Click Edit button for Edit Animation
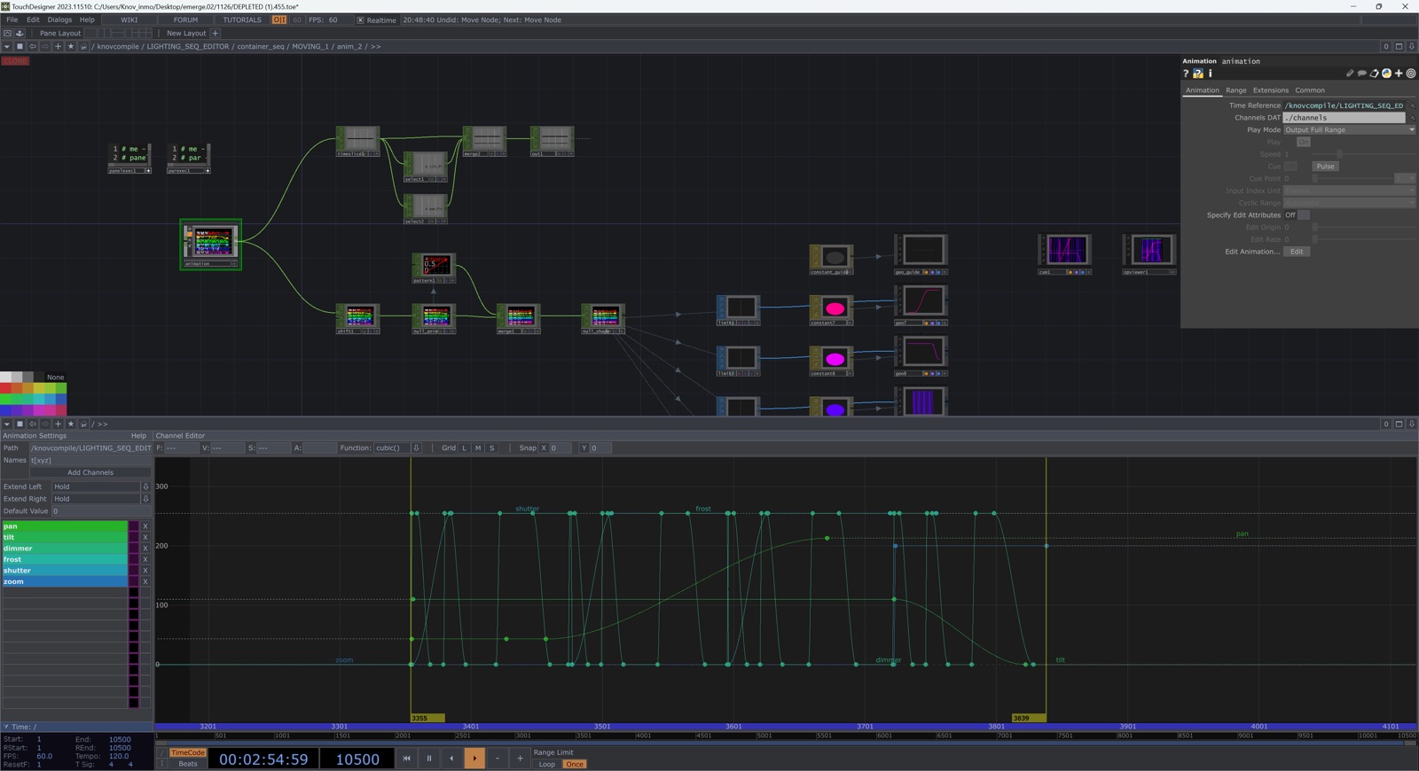1419x771 pixels. pyautogui.click(x=1297, y=252)
